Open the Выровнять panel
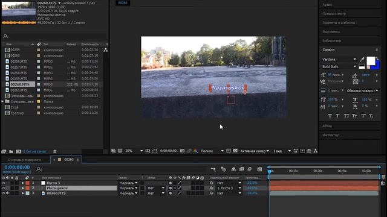Viewport: 387px width, 217px height. (331, 32)
